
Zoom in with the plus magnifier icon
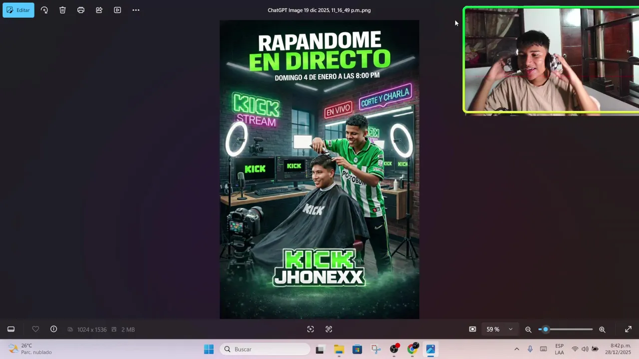pos(602,329)
